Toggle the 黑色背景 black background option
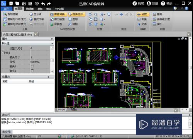193x139 pixels. 58,14
